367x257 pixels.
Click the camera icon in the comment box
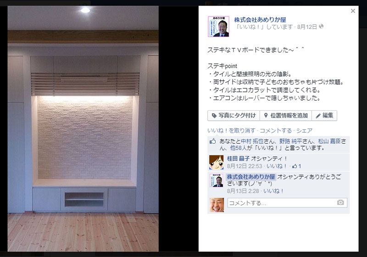[x=340, y=202]
